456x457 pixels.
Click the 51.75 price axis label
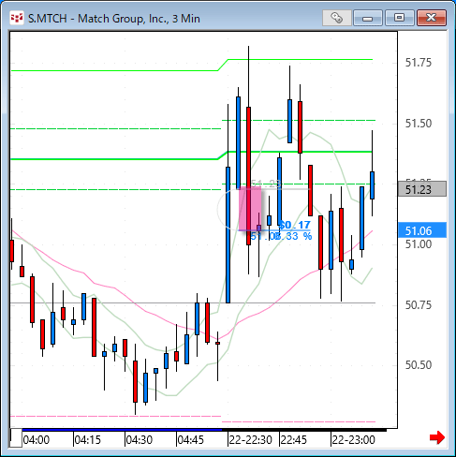[x=419, y=63]
